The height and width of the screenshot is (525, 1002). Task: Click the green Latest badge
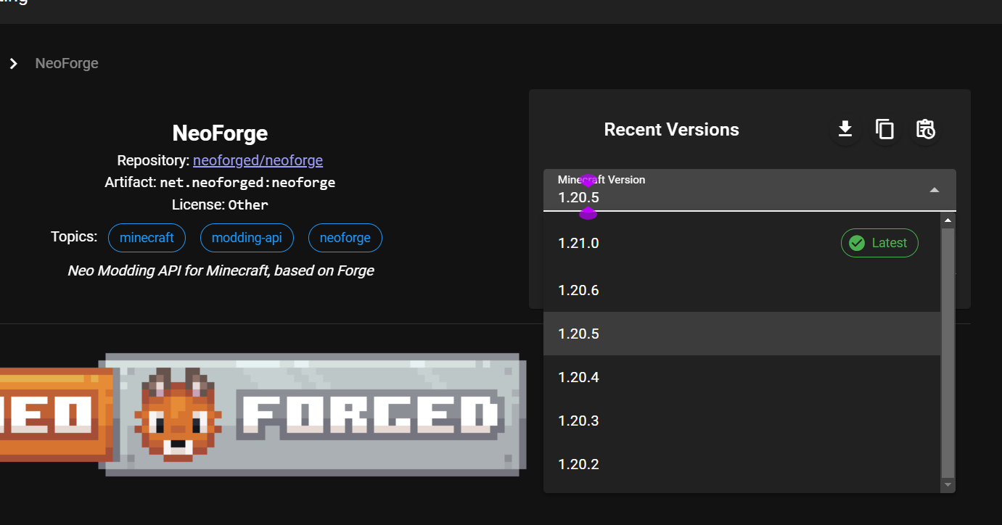[x=879, y=243]
